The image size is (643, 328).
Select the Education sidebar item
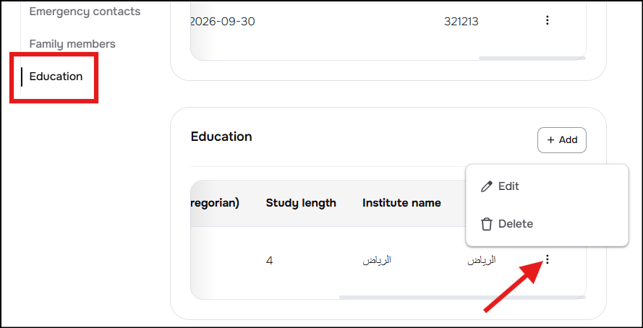56,77
